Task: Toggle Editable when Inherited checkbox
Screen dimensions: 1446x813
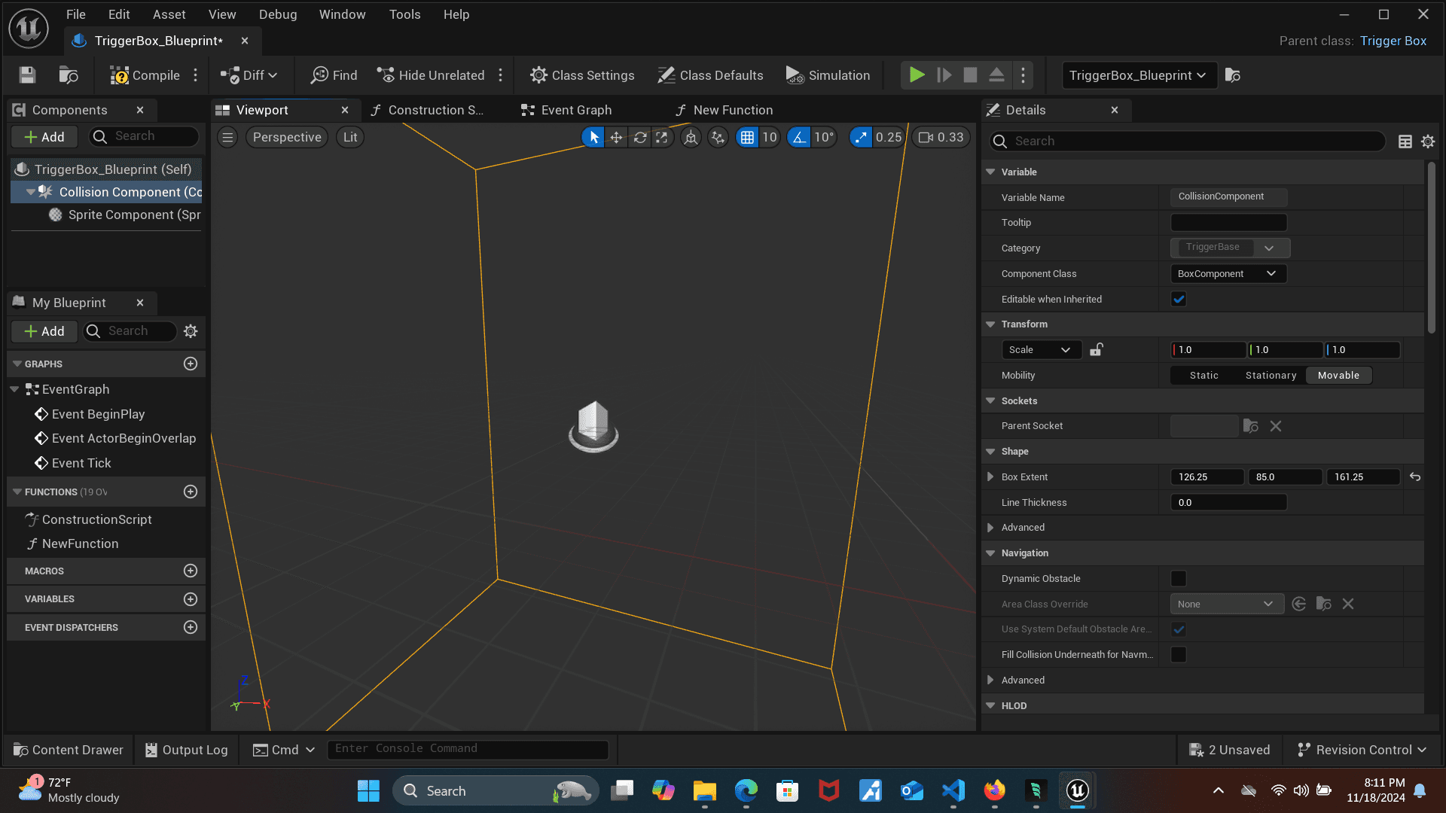Action: pos(1179,300)
